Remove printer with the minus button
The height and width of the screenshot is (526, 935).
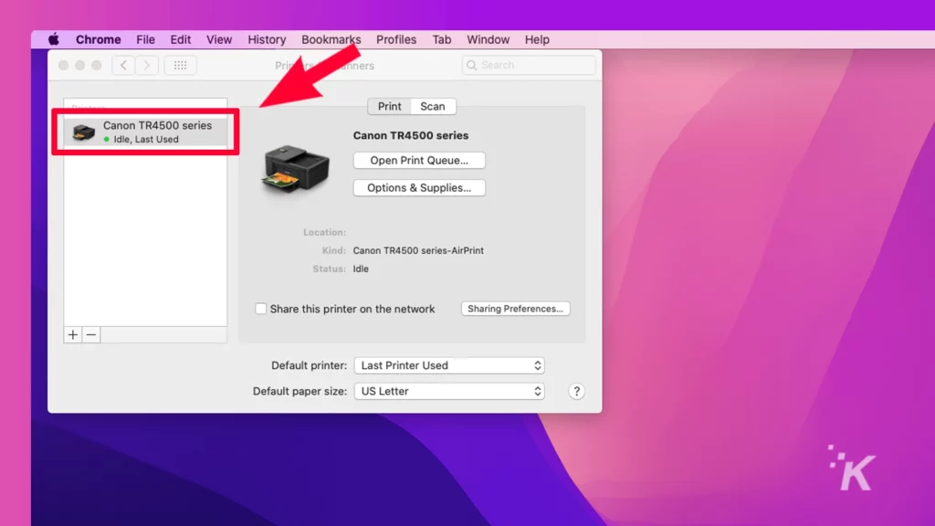pos(91,334)
